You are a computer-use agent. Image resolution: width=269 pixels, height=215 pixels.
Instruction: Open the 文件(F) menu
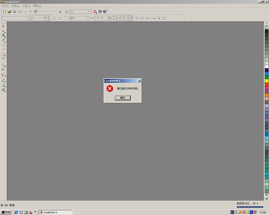(x=5, y=6)
